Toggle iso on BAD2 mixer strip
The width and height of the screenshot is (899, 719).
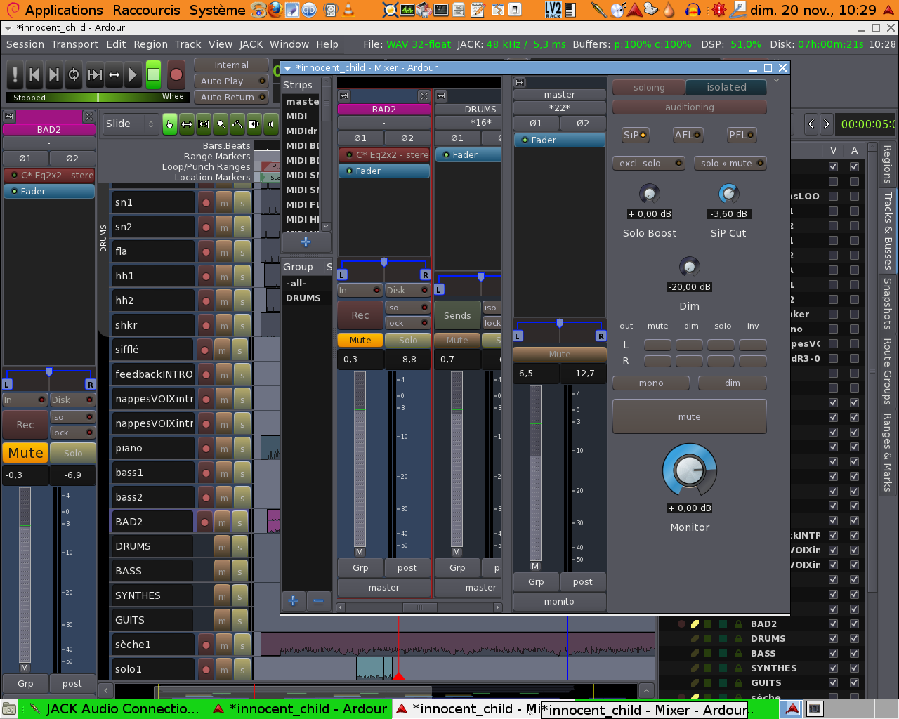pyautogui.click(x=407, y=308)
